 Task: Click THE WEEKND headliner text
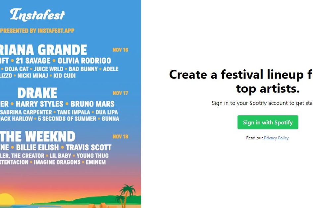[37, 136]
